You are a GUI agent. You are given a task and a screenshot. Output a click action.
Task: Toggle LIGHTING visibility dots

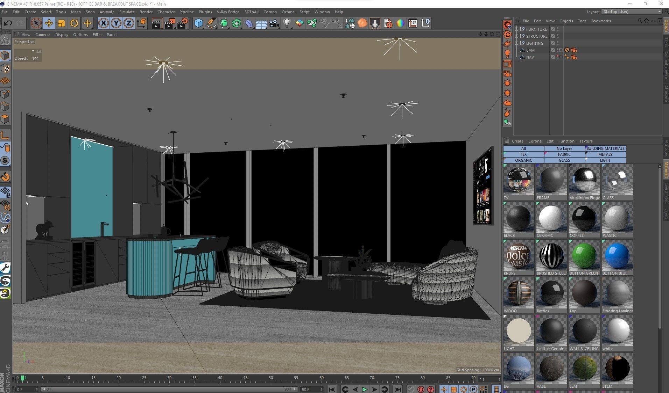tap(558, 43)
